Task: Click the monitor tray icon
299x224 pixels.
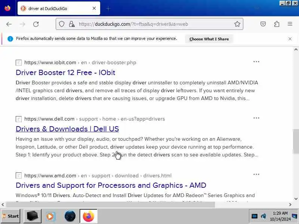Action: (255, 216)
